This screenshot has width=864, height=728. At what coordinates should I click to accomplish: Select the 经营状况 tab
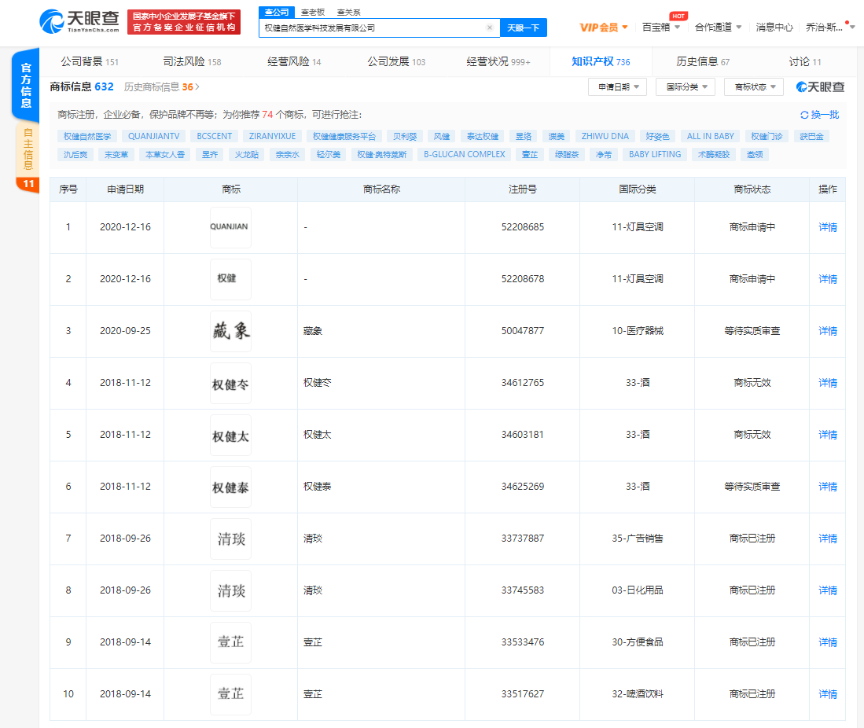498,61
